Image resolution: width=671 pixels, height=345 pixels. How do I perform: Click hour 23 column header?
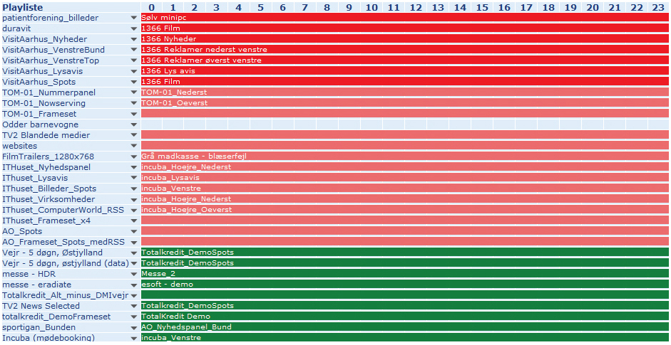[659, 7]
